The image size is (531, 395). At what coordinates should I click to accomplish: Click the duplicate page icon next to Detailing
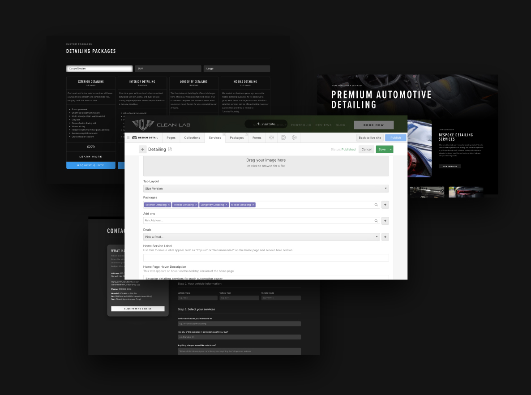point(170,149)
